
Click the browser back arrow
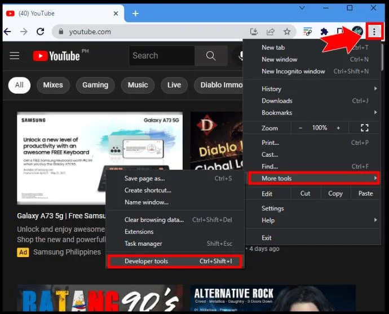(8, 32)
